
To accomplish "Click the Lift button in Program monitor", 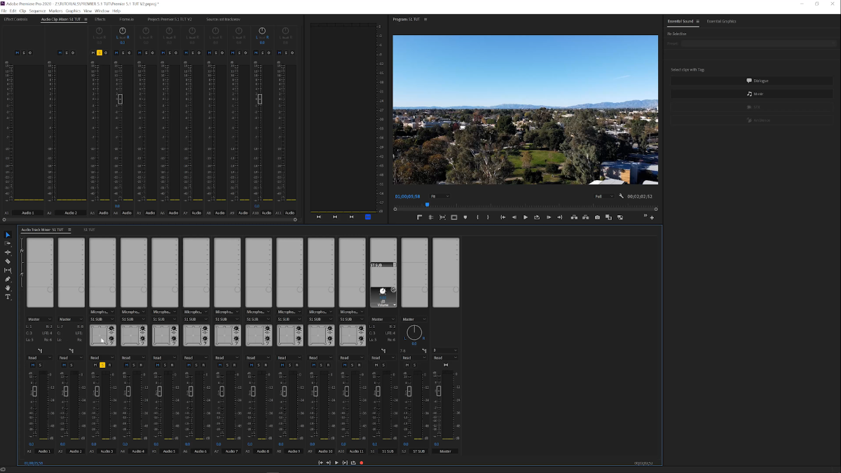I will pyautogui.click(x=575, y=217).
